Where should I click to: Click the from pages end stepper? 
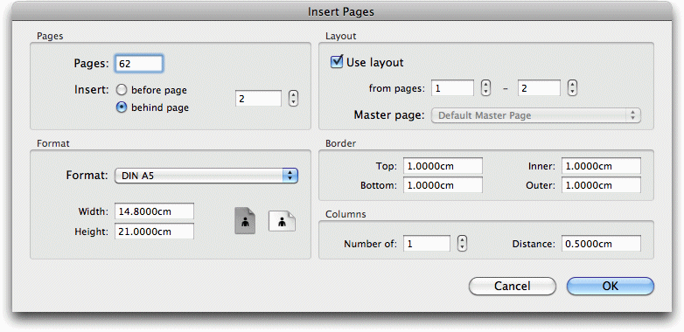point(572,88)
